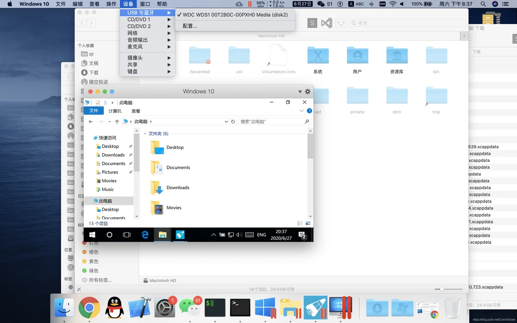The width and height of the screenshot is (517, 323).
Task: Expand 摄像头 submenu
Action: tap(148, 58)
